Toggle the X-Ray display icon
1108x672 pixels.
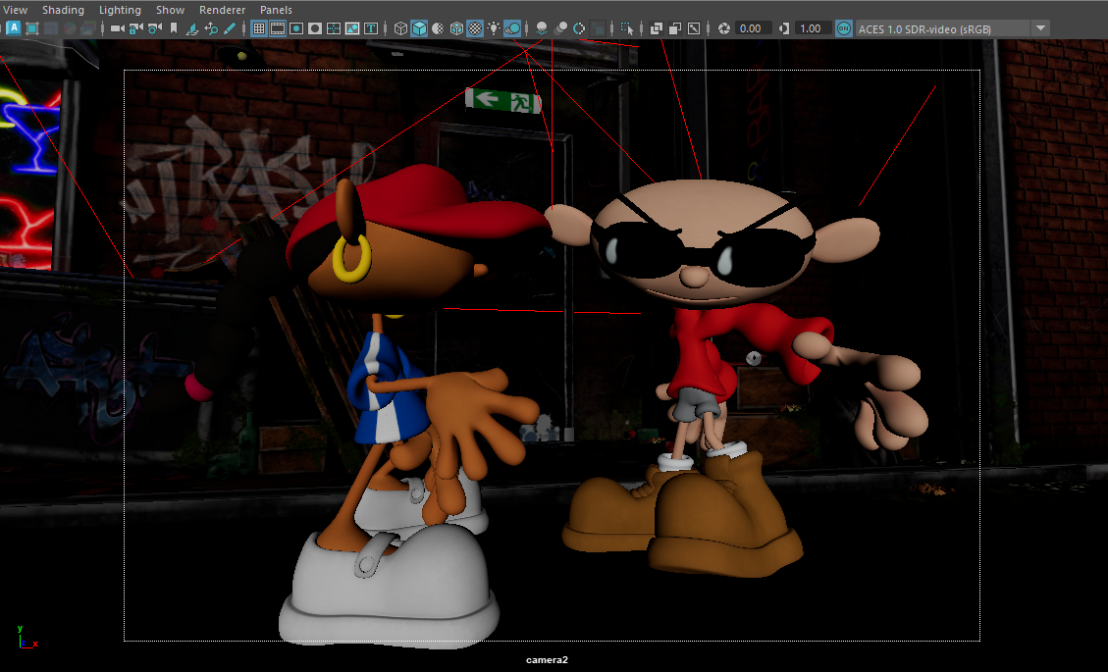657,28
